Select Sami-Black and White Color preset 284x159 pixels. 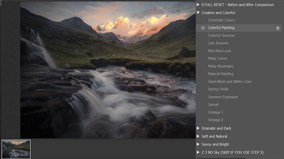point(230,81)
